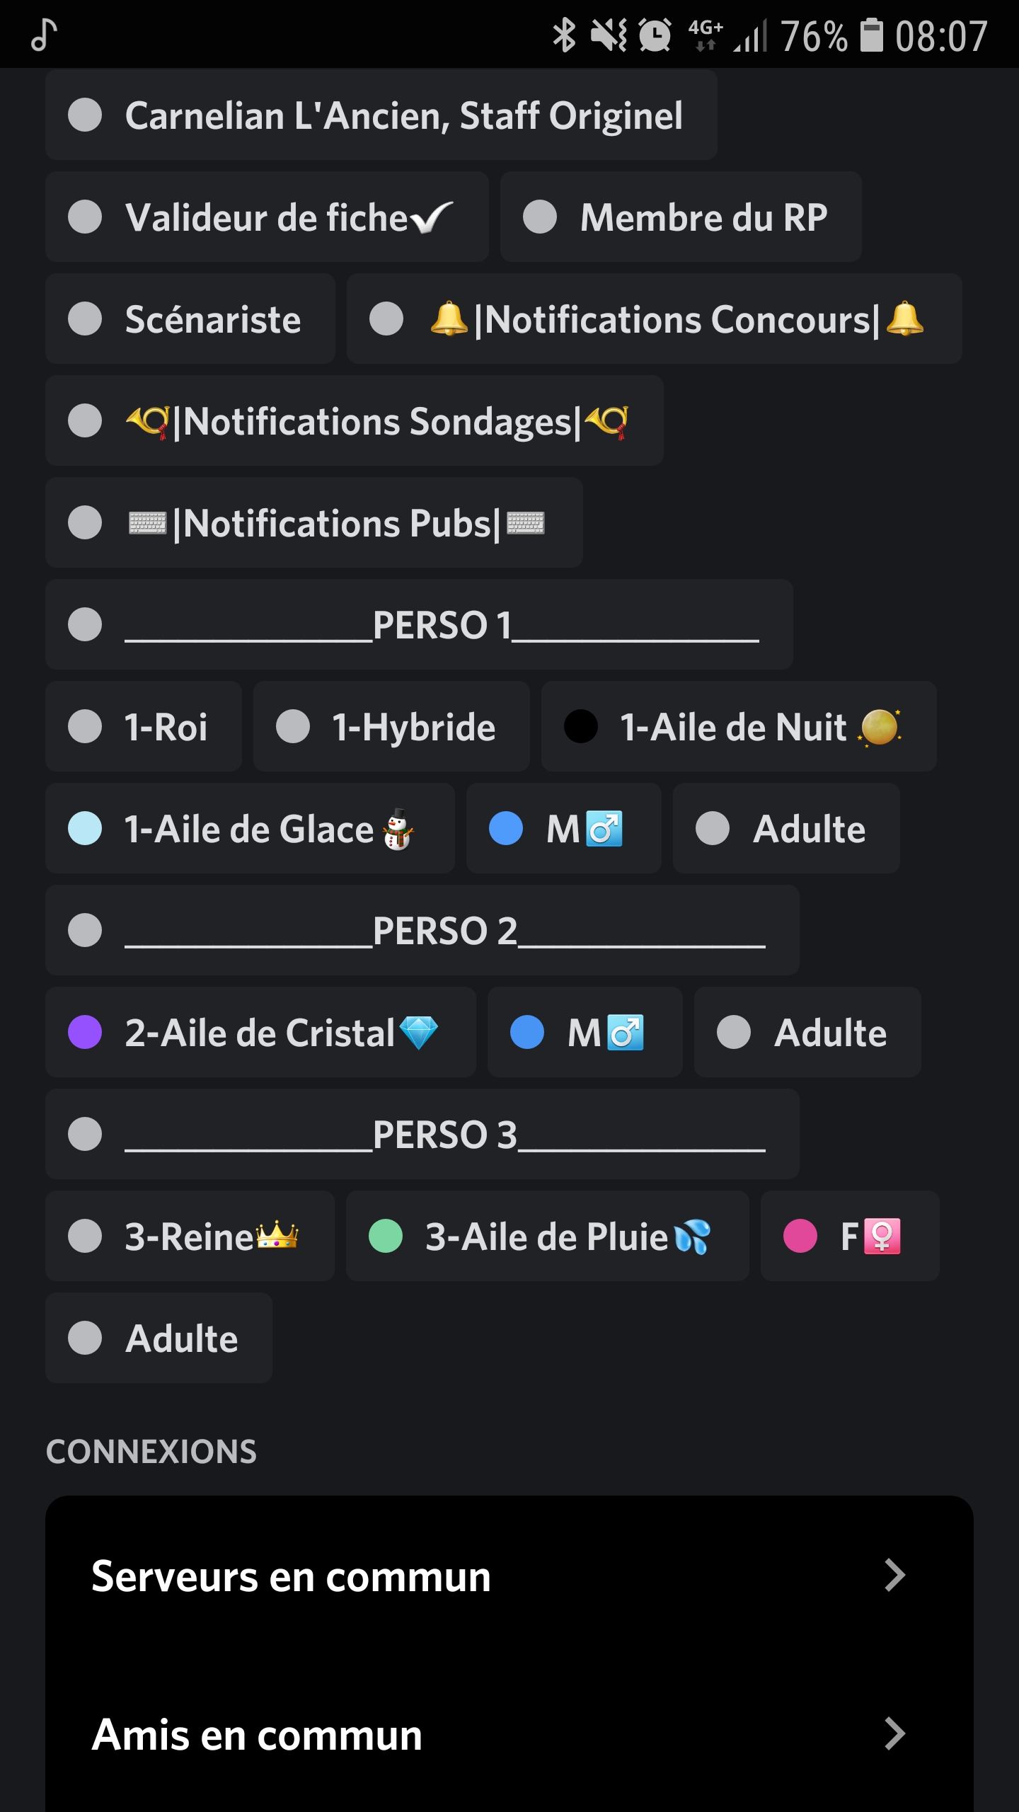This screenshot has width=1019, height=1812.
Task: Tap the Bluetooth icon in status bar
Action: point(564,35)
